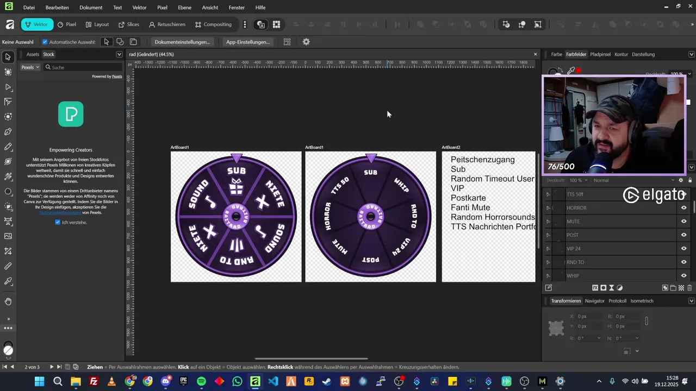Image resolution: width=696 pixels, height=391 pixels.
Task: Hide the POST layer
Action: pyautogui.click(x=684, y=235)
